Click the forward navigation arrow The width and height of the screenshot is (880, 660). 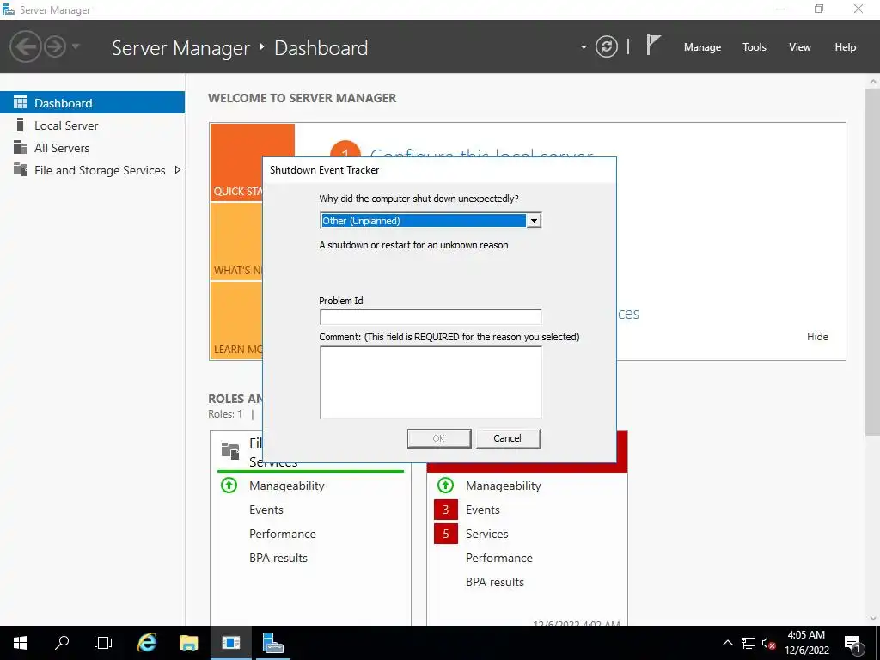pyautogui.click(x=55, y=46)
